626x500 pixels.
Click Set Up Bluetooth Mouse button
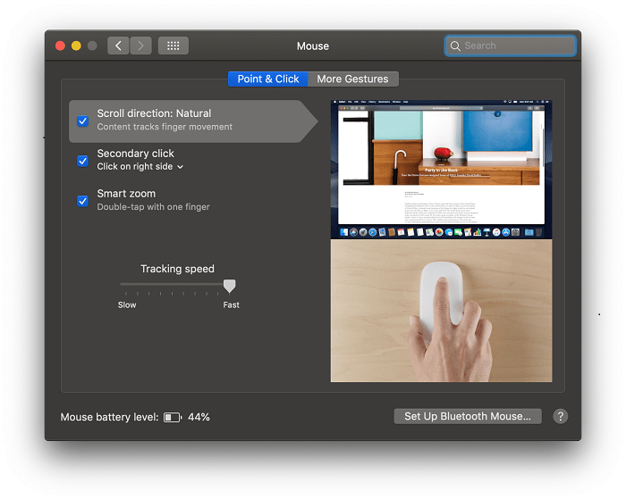pyautogui.click(x=468, y=417)
